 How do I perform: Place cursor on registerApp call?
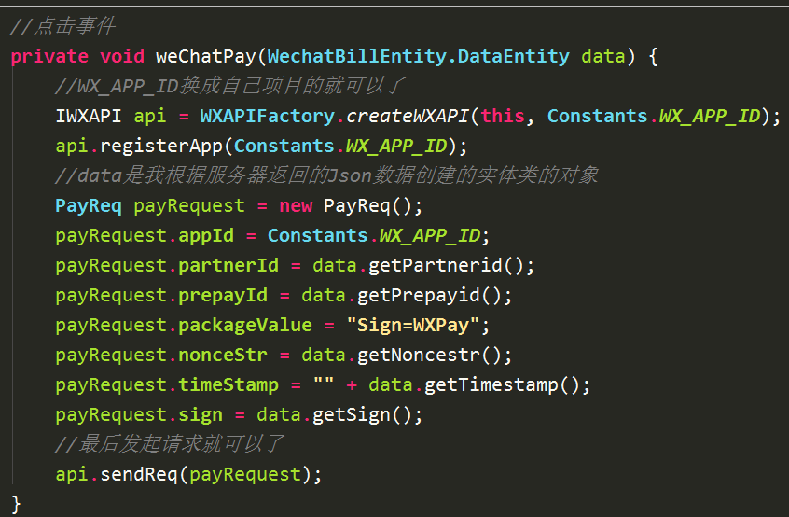[x=161, y=147]
